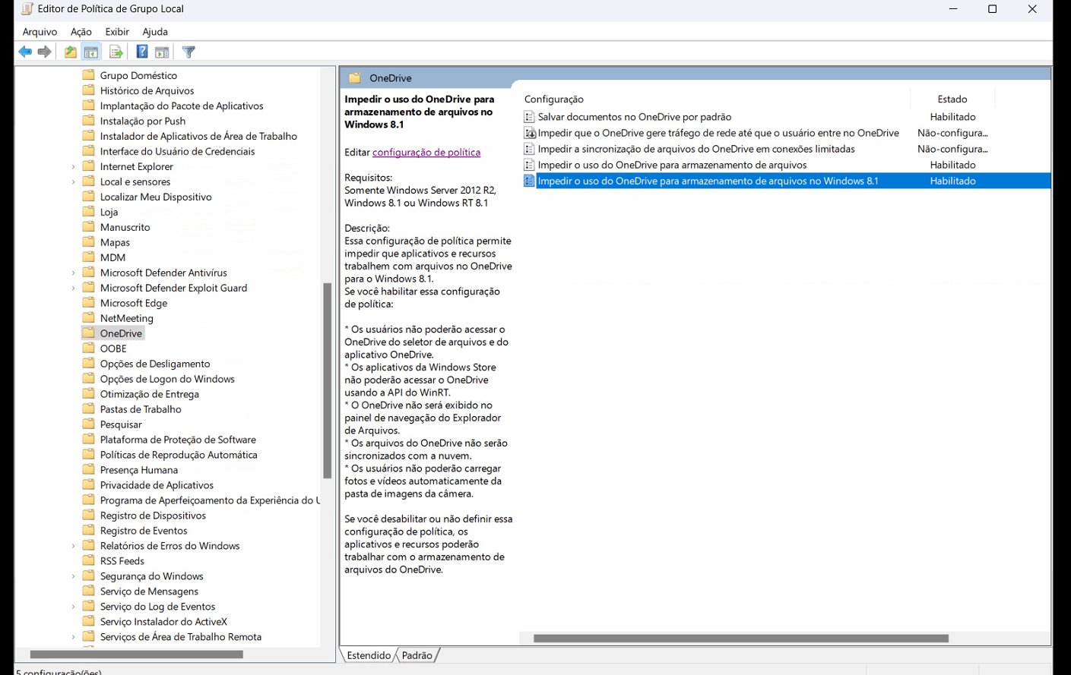Screen dimensions: 1071x675
Task: Toggle the Show/Hide Action Pane icon
Action: coord(162,52)
